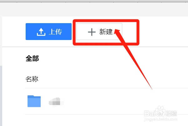188x126 pixels.
Task: Click the gray header bar above toolbar
Action: [94, 9]
